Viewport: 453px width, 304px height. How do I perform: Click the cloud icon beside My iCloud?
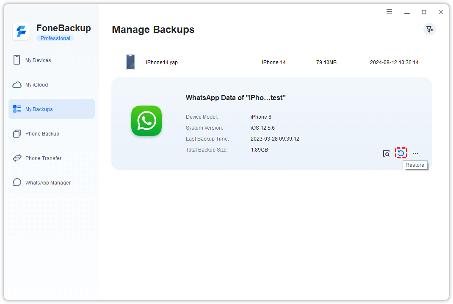coord(17,85)
